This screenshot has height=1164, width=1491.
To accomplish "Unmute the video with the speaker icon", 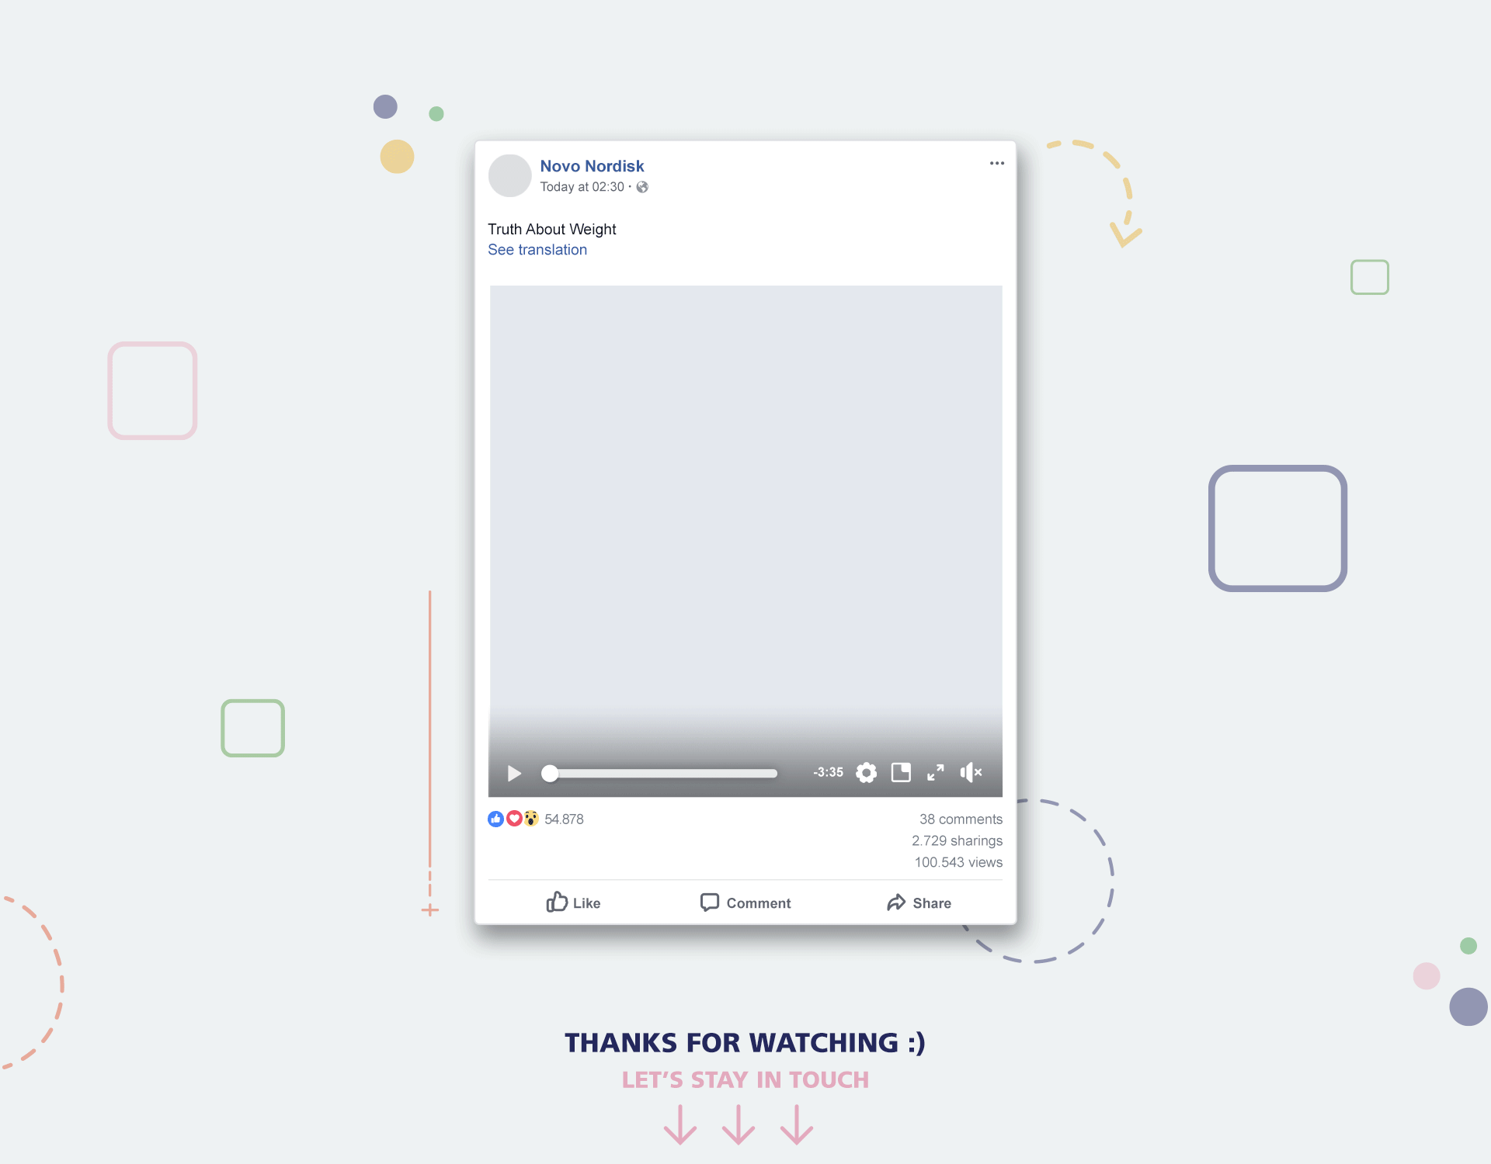I will pyautogui.click(x=971, y=773).
